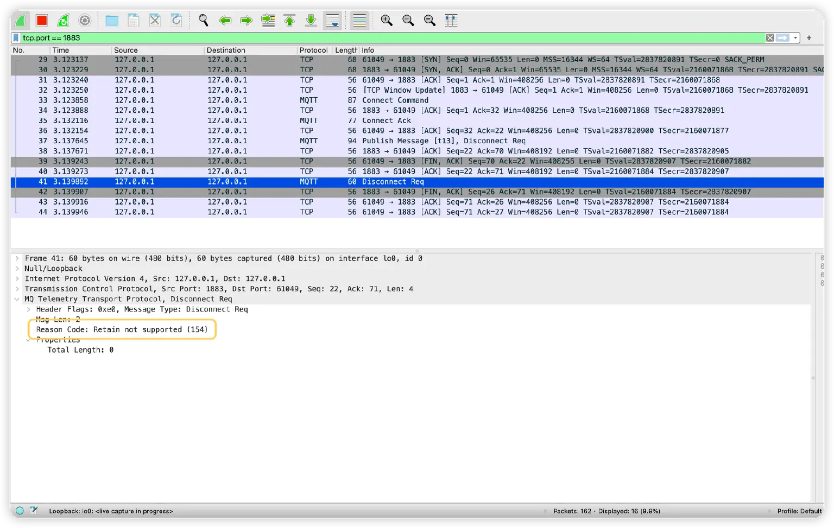The height and width of the screenshot is (528, 834).
Task: Toggle auto-scroll during live capture
Action: pyautogui.click(x=332, y=20)
